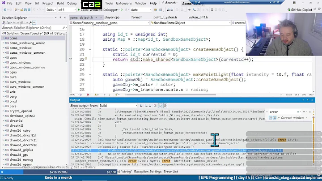The width and height of the screenshot is (322, 181).
Task: Click the Solution Explorer wrench properties icon
Action: 30,22
